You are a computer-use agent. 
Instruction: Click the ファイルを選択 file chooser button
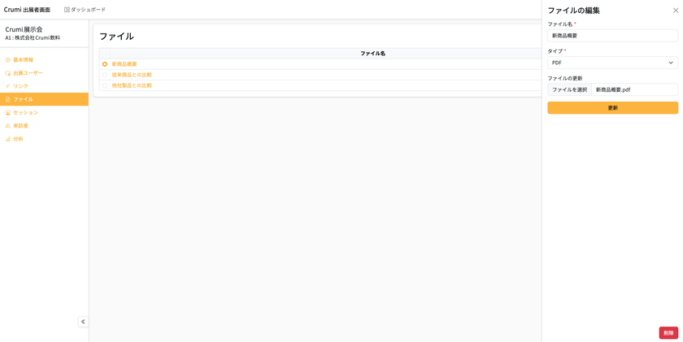pyautogui.click(x=570, y=89)
